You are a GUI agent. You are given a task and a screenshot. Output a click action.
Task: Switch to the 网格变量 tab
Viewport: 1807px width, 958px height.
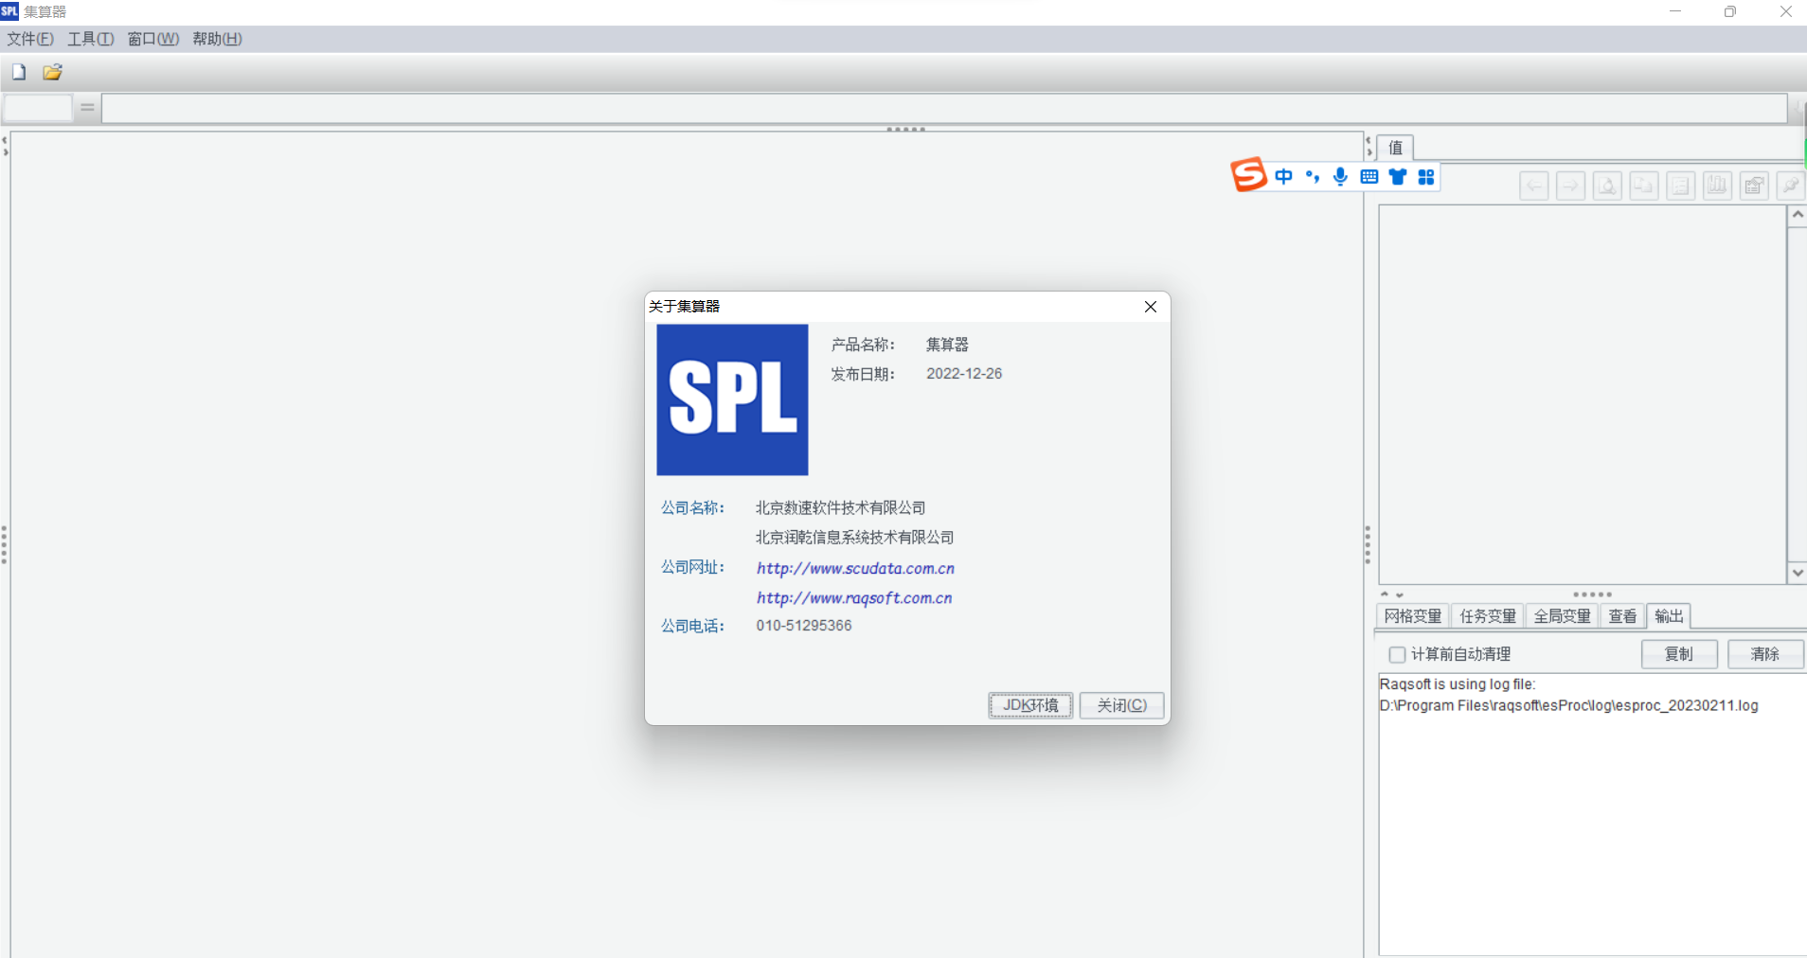1413,616
